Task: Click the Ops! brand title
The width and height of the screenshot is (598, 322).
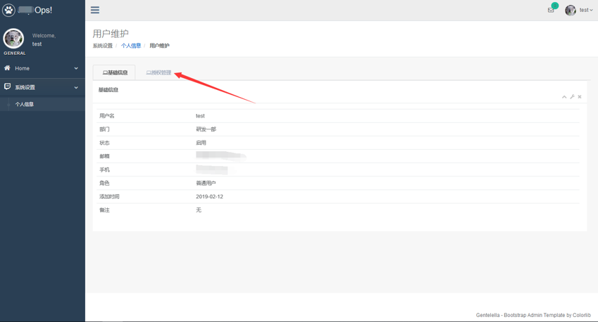Action: (x=43, y=10)
